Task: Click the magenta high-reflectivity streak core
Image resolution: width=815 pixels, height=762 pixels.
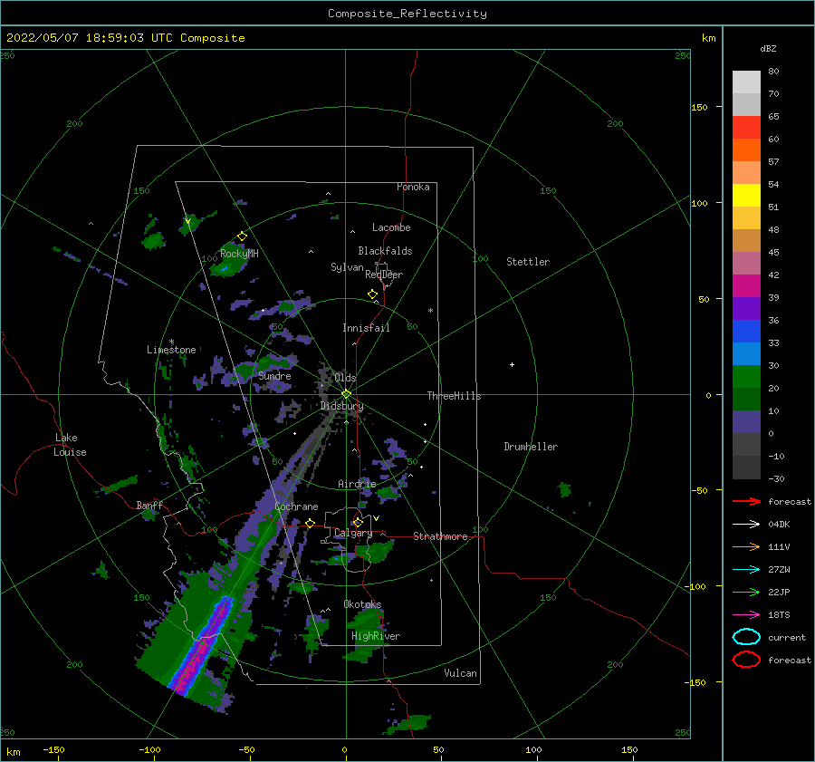Action: (201, 648)
